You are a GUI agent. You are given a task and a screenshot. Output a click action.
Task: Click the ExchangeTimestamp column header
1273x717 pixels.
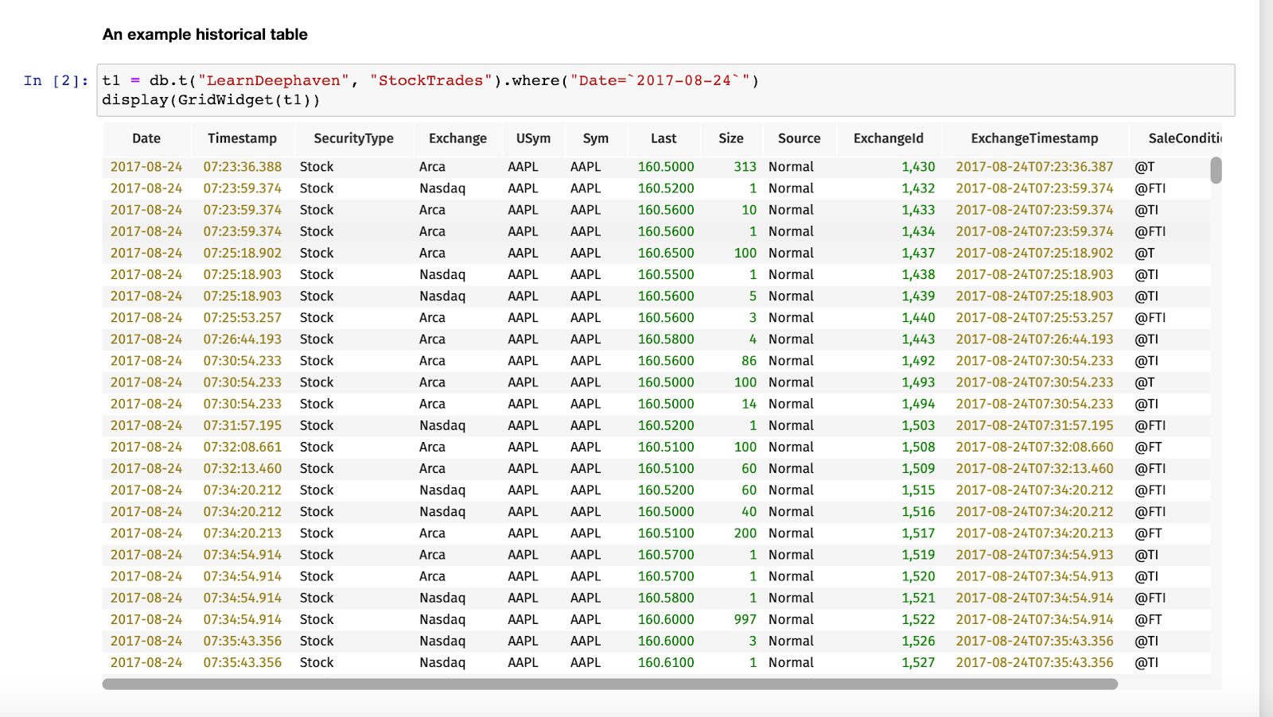point(1034,138)
